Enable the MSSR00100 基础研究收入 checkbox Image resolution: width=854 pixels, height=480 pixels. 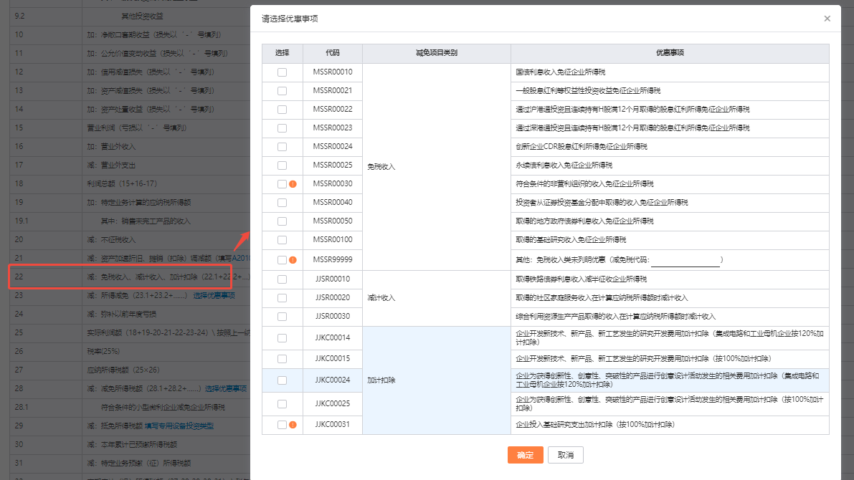point(282,240)
